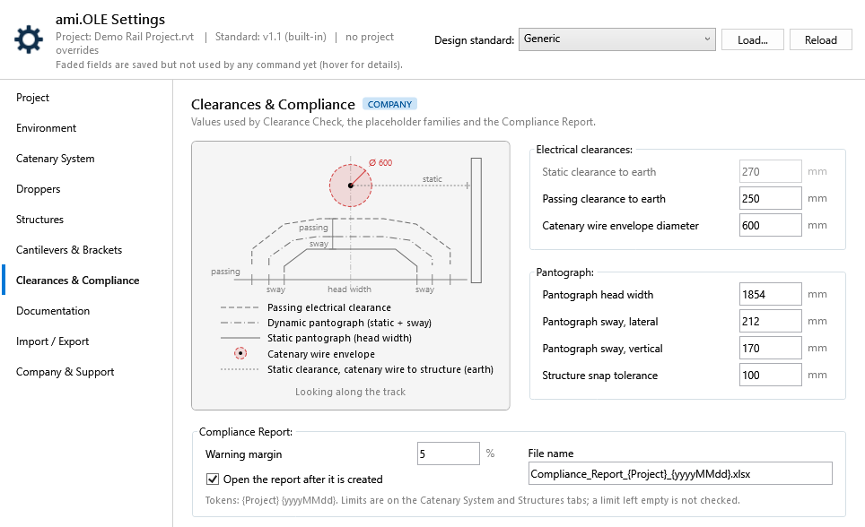
Task: Click the Structure snap tolerance field
Action: tap(770, 376)
